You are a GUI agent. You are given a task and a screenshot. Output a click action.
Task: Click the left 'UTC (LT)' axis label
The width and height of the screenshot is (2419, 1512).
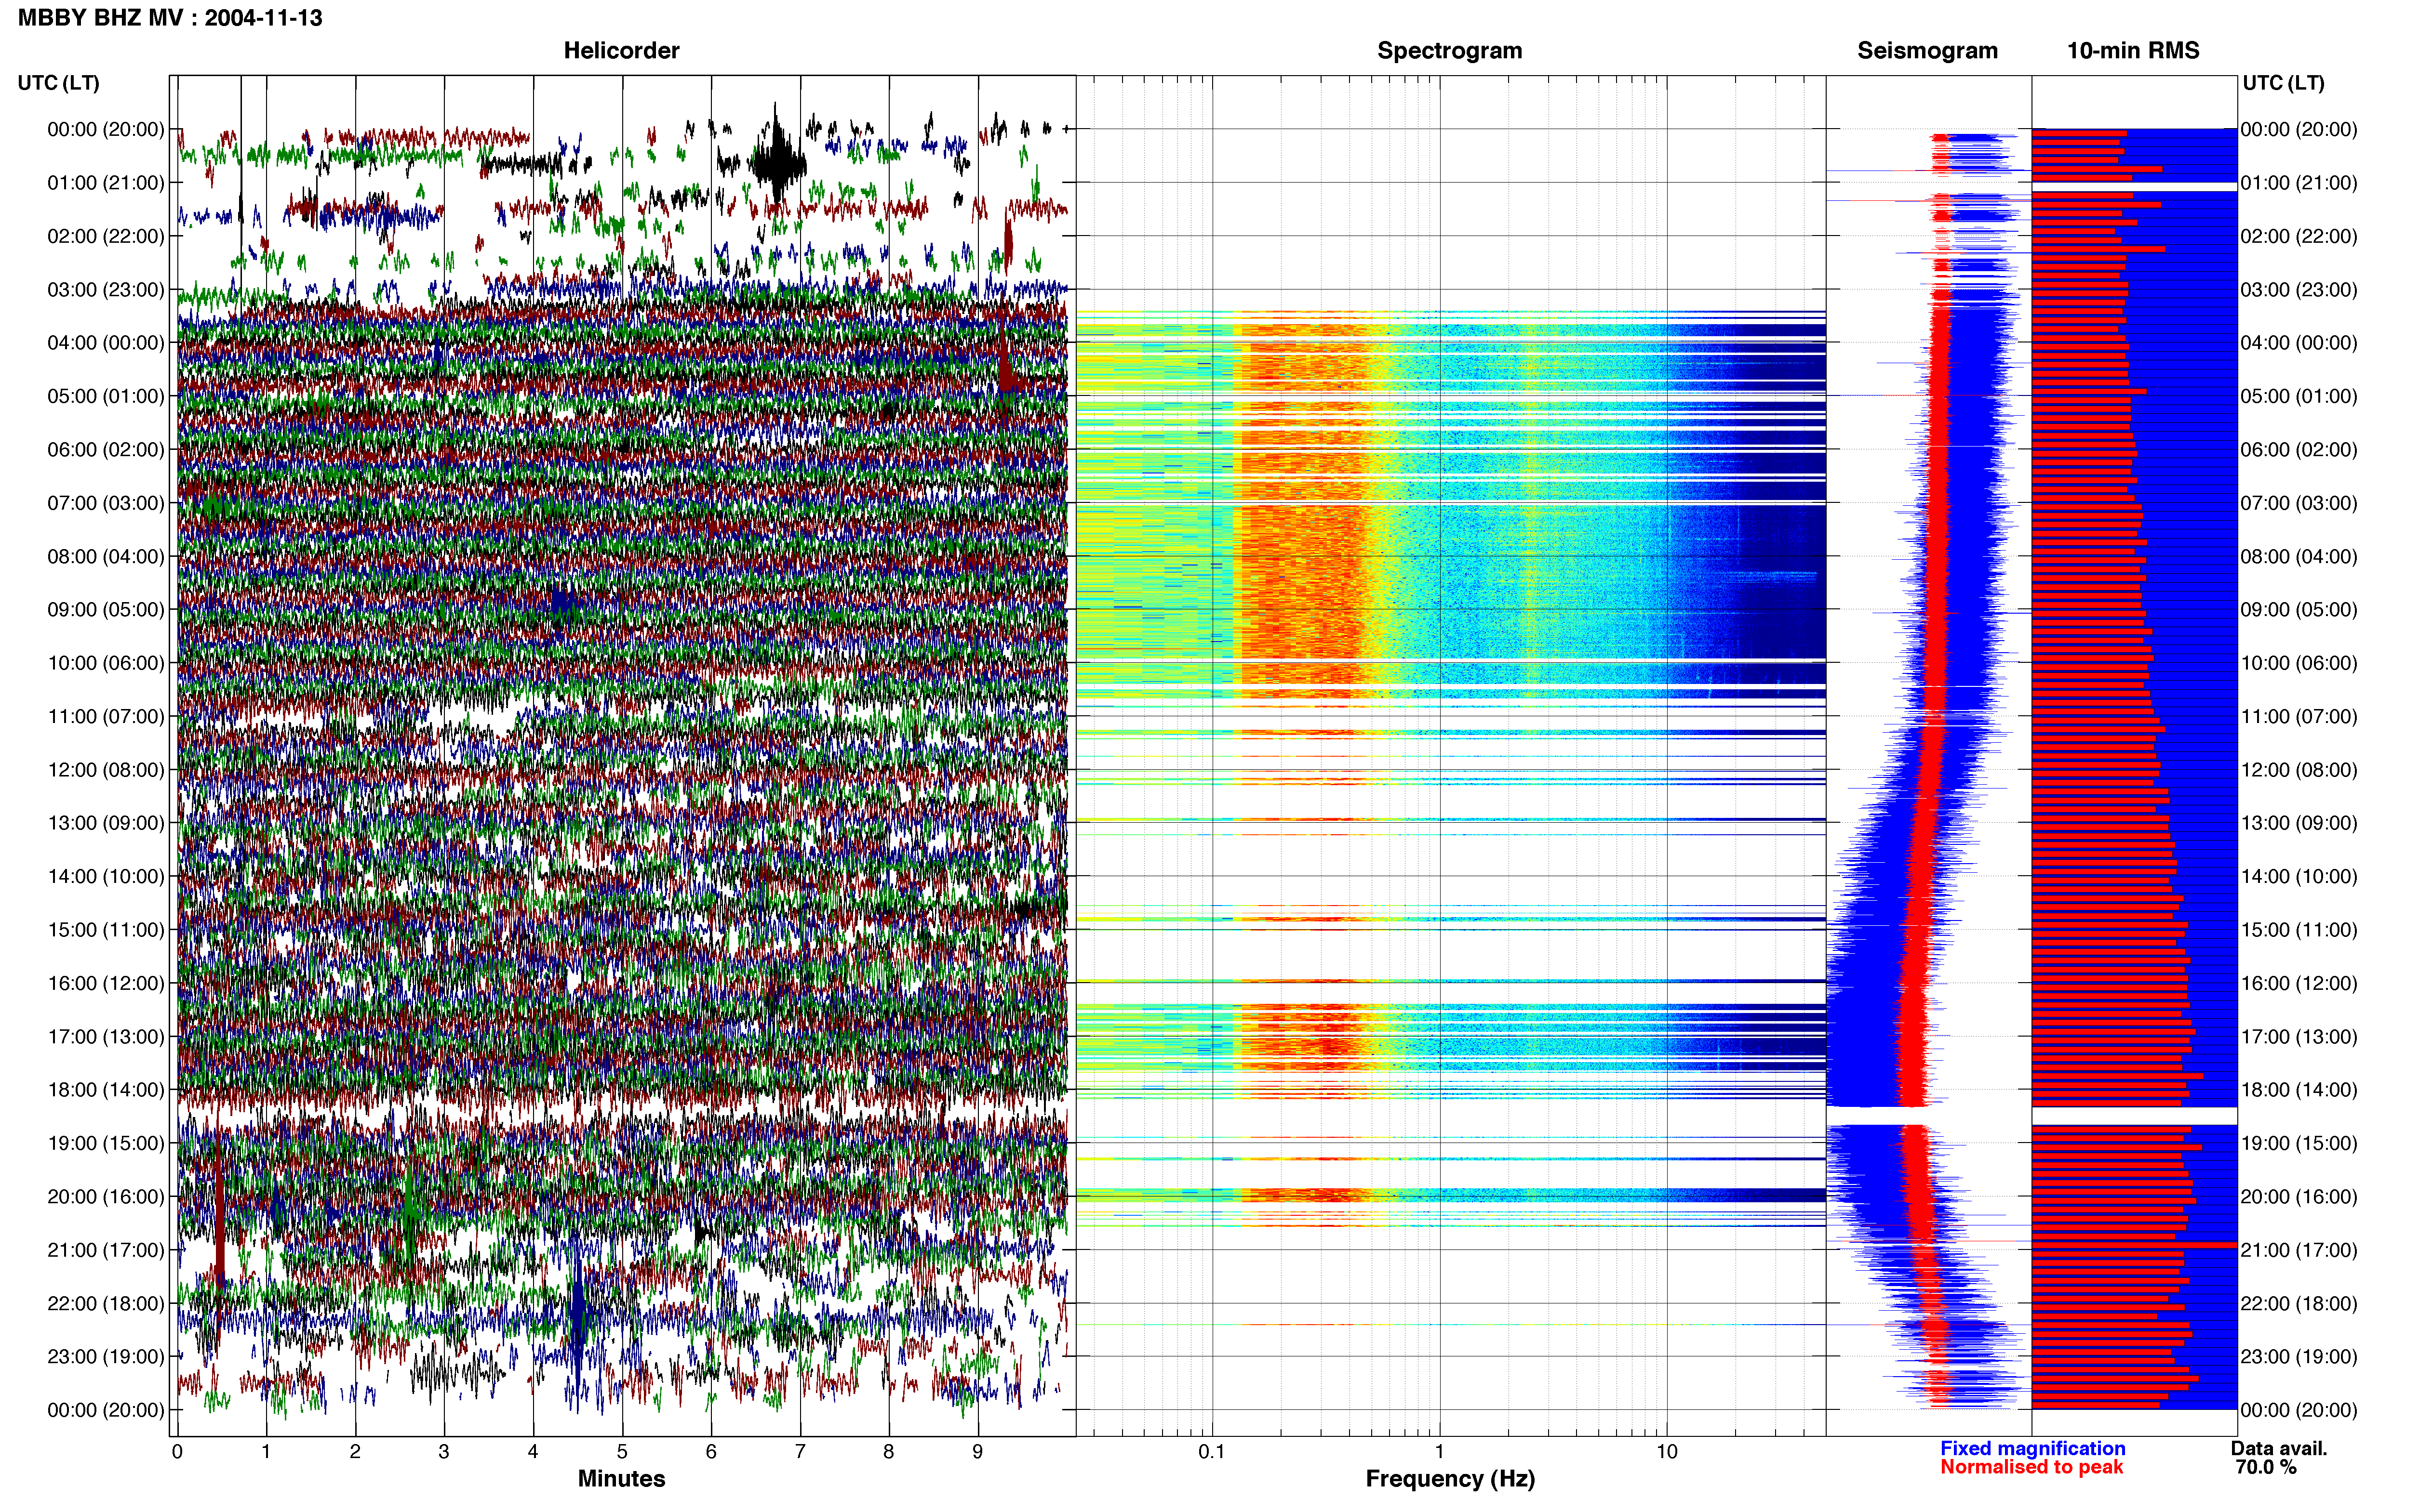[x=58, y=83]
